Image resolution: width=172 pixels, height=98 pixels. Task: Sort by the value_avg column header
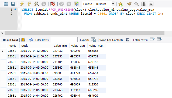pos(78,46)
